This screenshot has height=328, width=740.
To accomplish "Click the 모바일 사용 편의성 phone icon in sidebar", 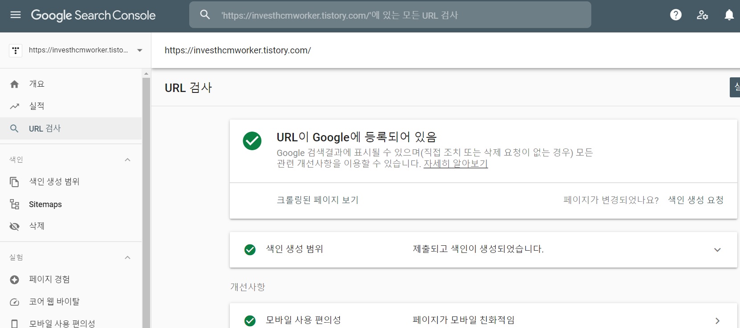I will pos(15,324).
